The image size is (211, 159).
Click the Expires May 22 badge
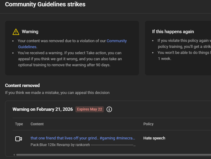pyautogui.click(x=89, y=109)
